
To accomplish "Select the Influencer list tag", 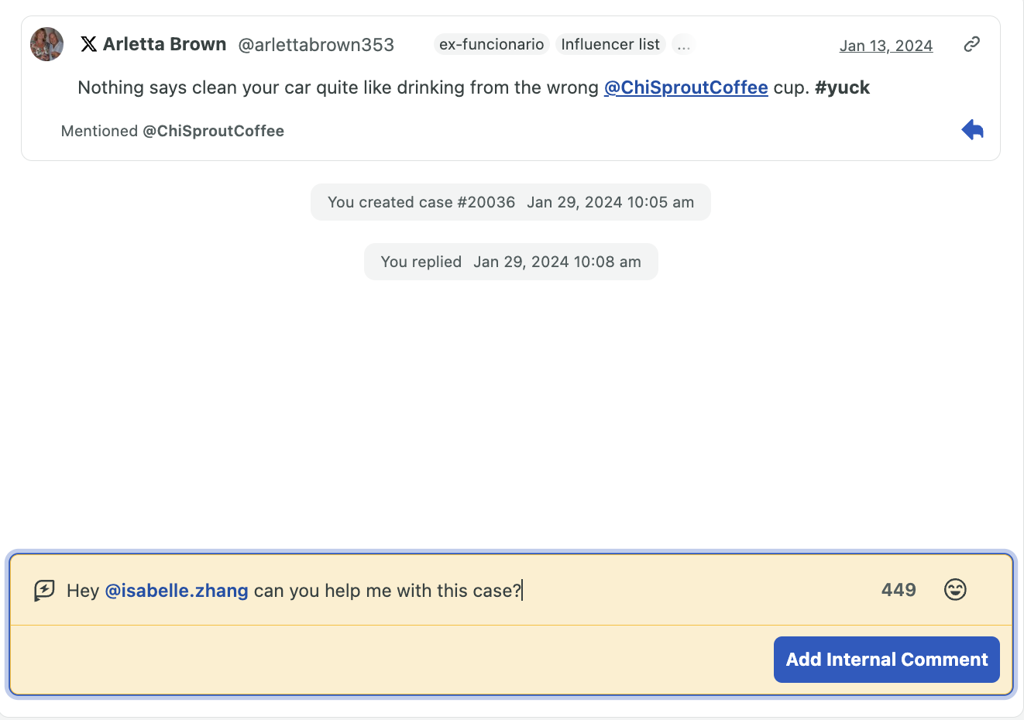I will [610, 44].
